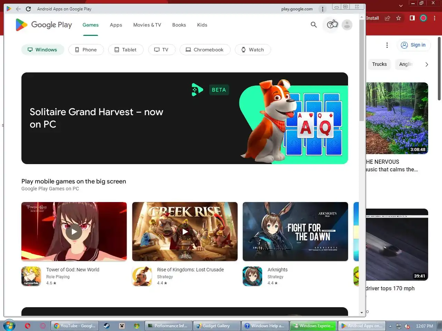Select the Windows device filter chip
The image size is (442, 331).
[x=42, y=50]
